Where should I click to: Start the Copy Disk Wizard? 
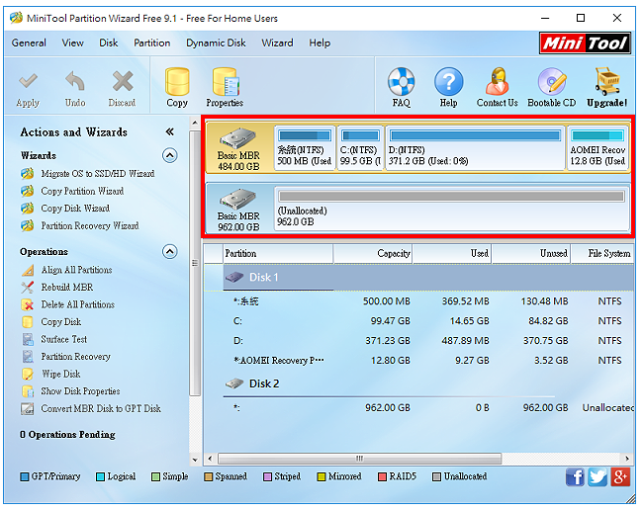tap(75, 209)
